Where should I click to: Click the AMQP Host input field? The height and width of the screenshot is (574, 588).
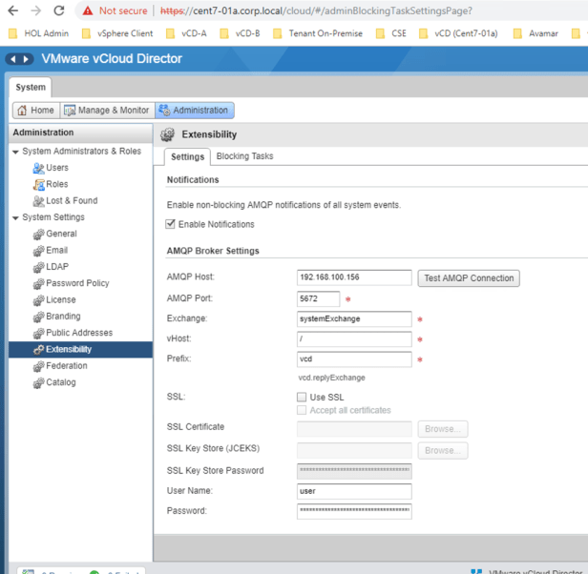click(354, 277)
